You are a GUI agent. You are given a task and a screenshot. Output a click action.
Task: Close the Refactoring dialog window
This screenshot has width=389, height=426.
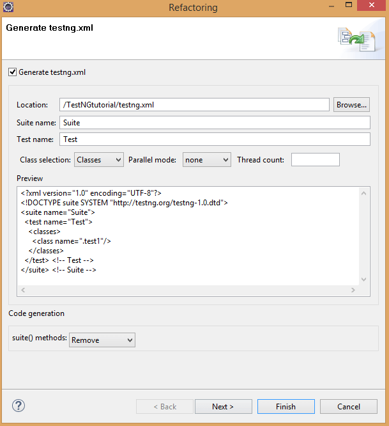coord(371,5)
